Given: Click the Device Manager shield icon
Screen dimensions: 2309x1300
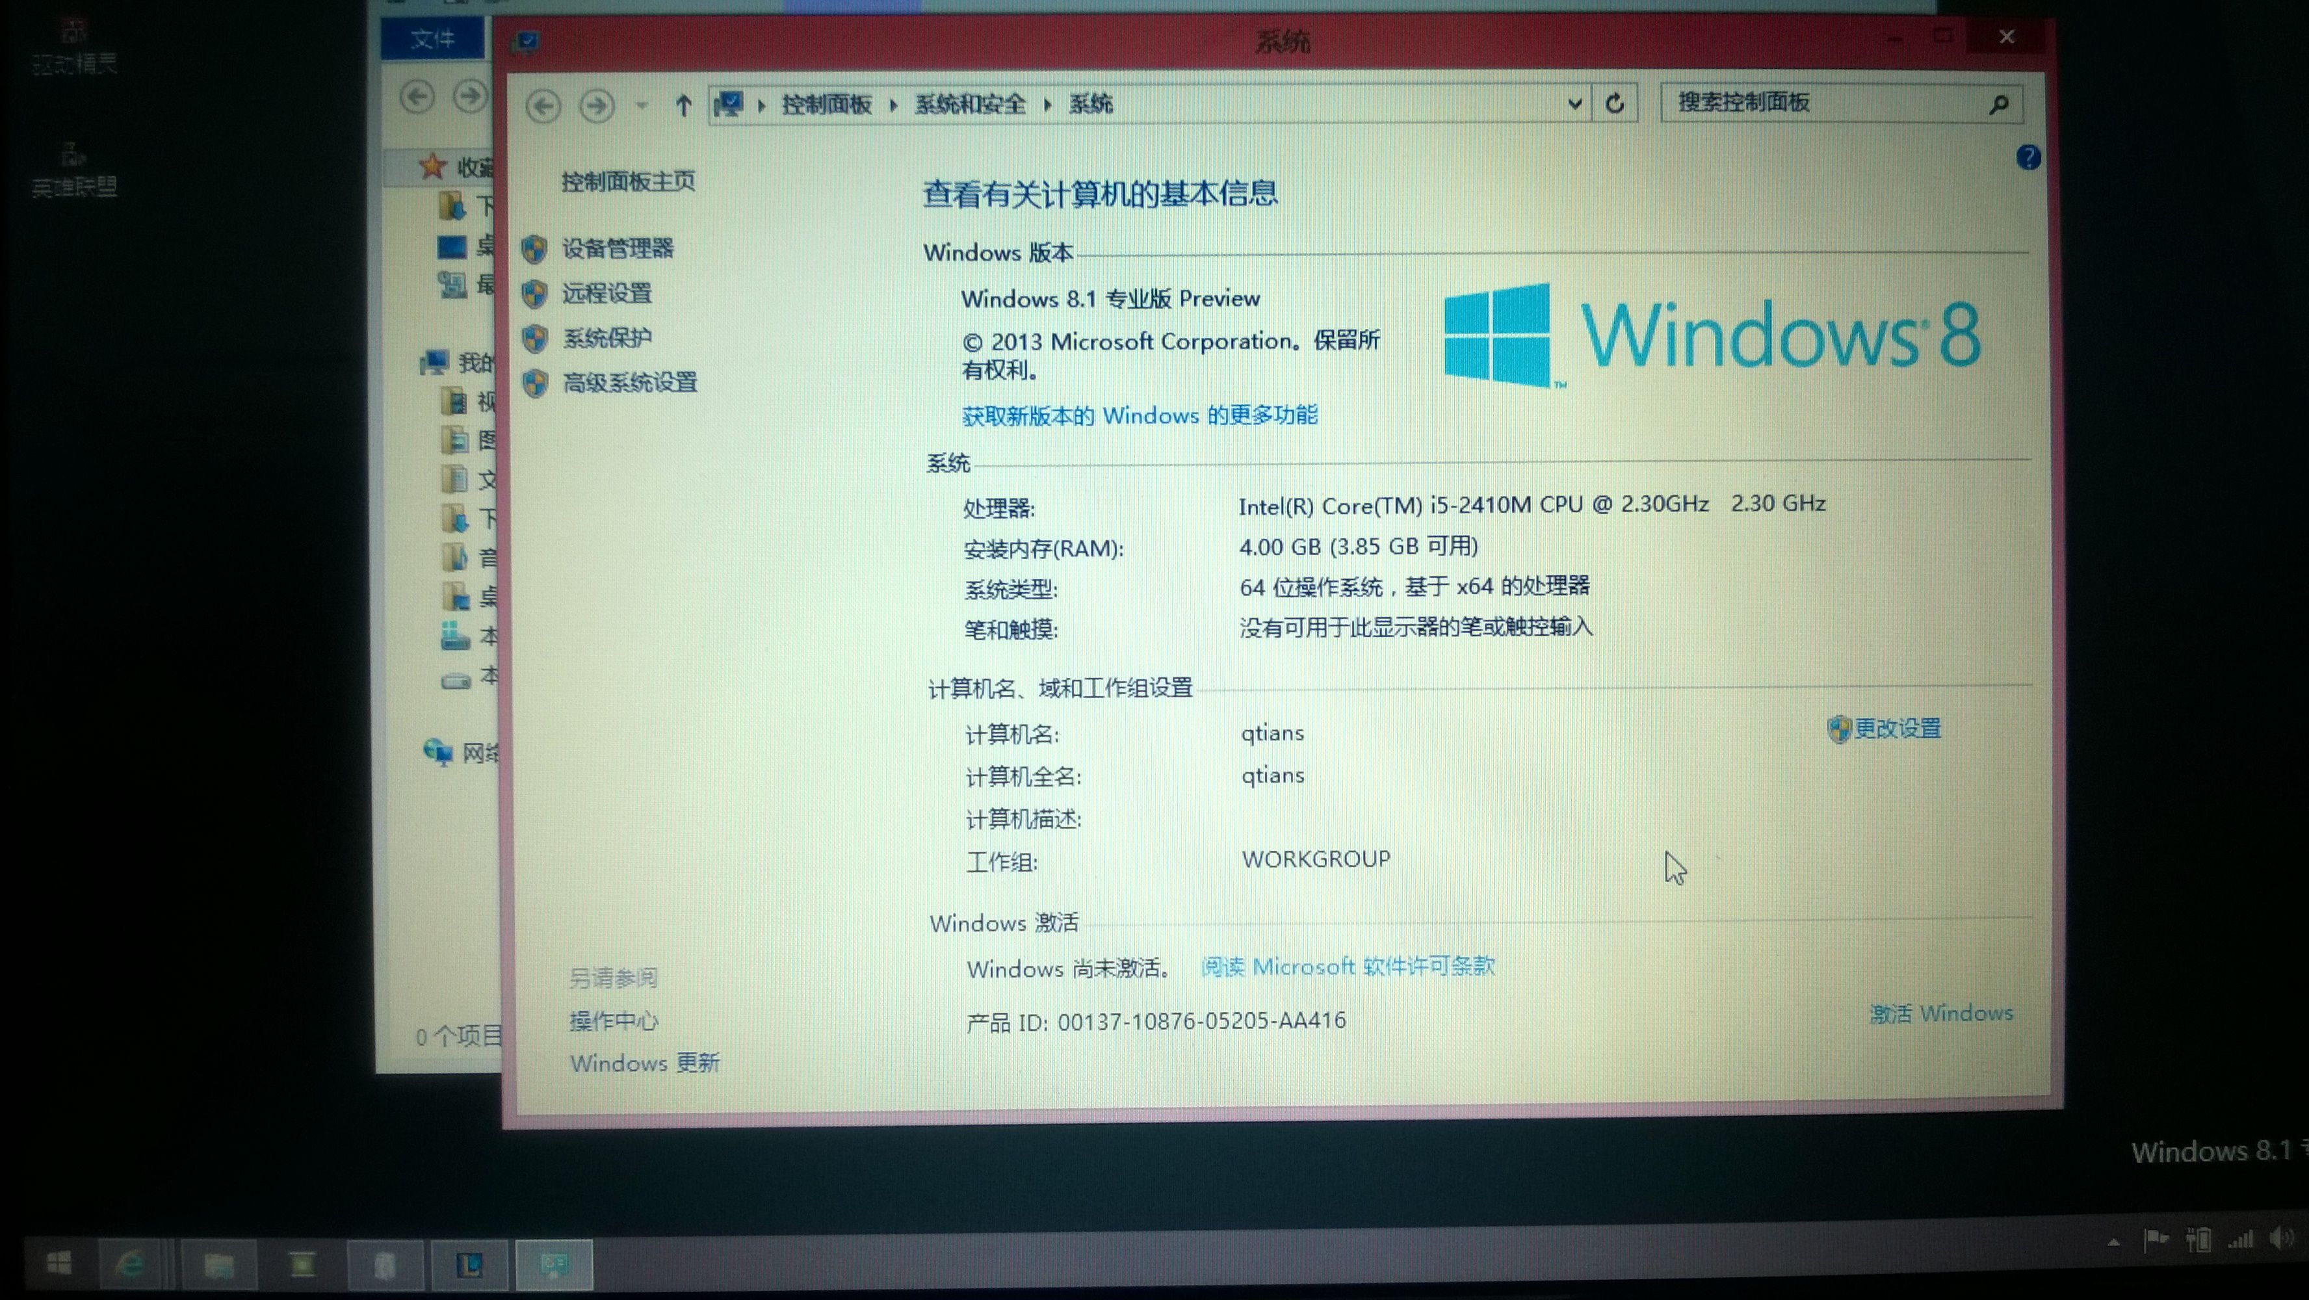Looking at the screenshot, I should (x=534, y=249).
